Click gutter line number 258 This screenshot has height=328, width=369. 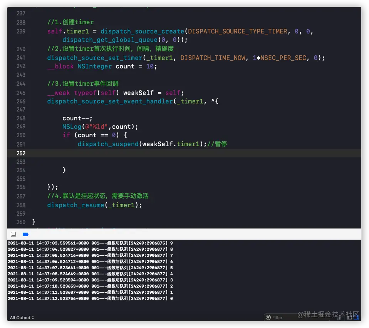pos(21,205)
